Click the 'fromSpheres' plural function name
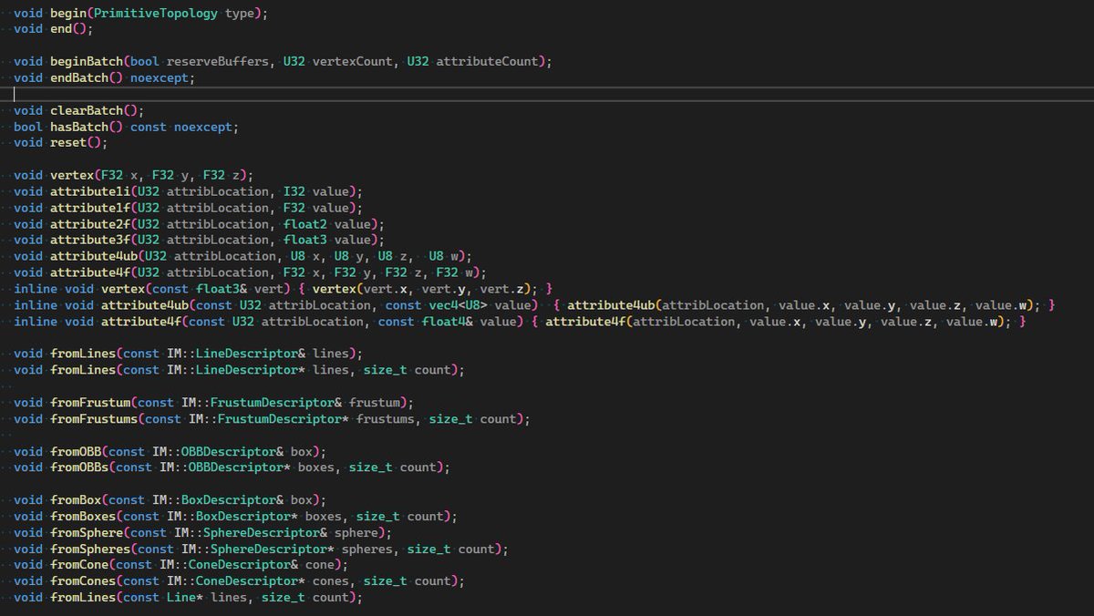This screenshot has width=1094, height=616. tap(90, 549)
